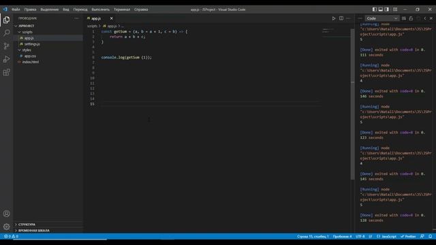Open notifications bell in status bar

click(x=430, y=236)
